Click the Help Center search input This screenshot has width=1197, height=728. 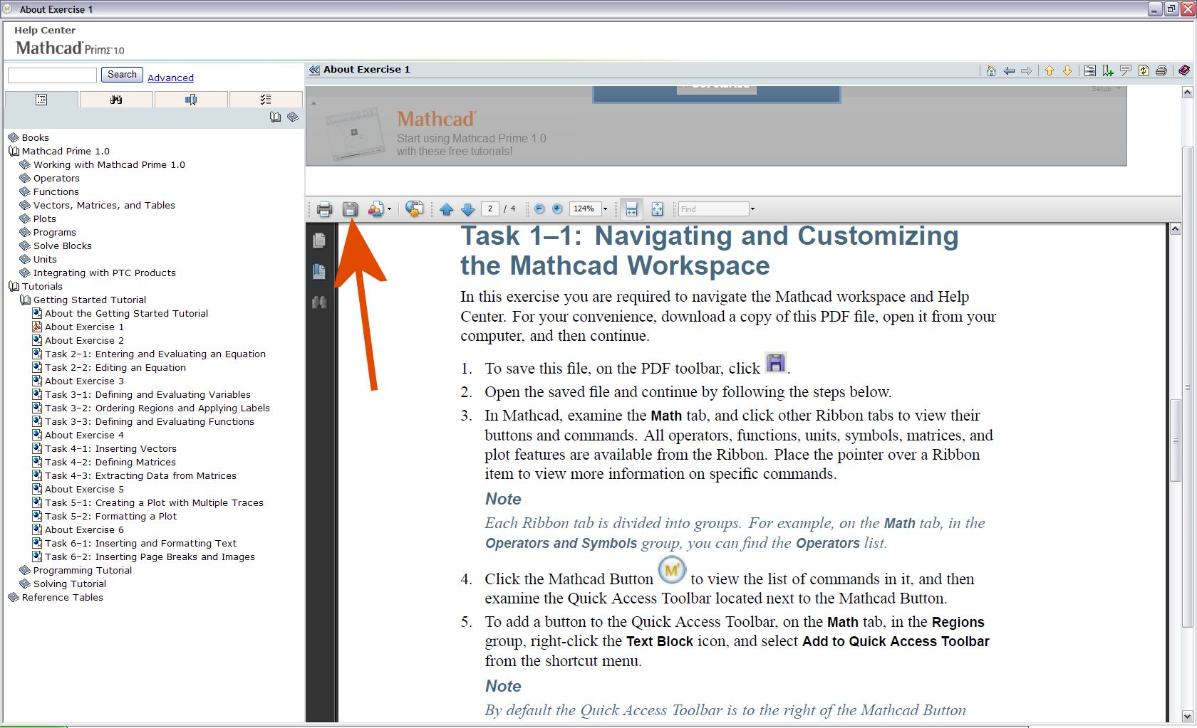coord(52,75)
